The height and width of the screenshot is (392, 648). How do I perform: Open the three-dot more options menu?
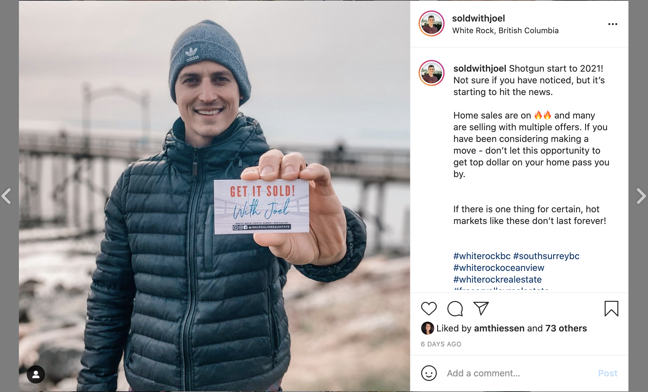pyautogui.click(x=613, y=24)
